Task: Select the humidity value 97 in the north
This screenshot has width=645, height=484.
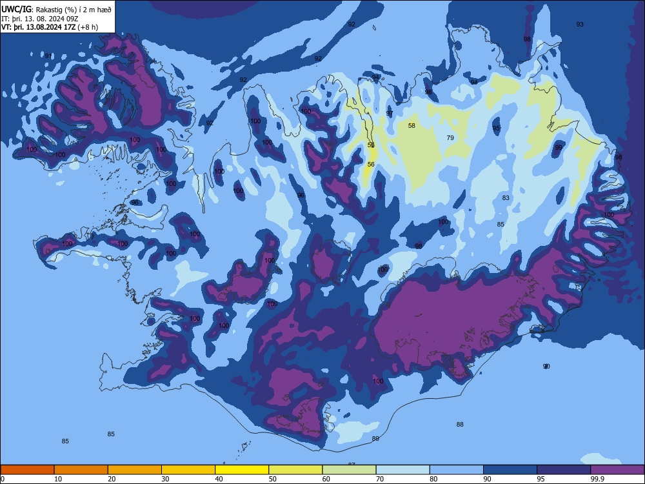Action: 390,114
